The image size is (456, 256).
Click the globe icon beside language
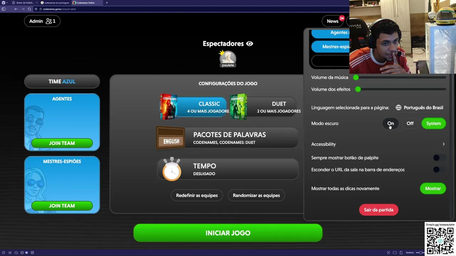[398, 107]
